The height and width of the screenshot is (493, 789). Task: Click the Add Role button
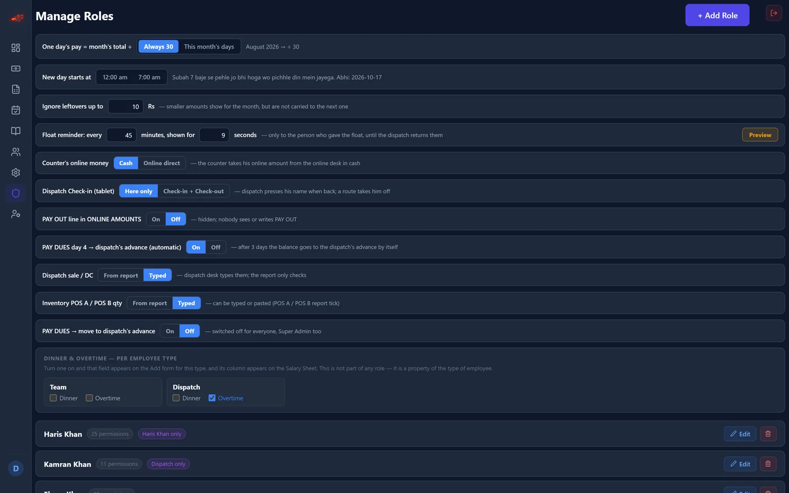point(718,15)
